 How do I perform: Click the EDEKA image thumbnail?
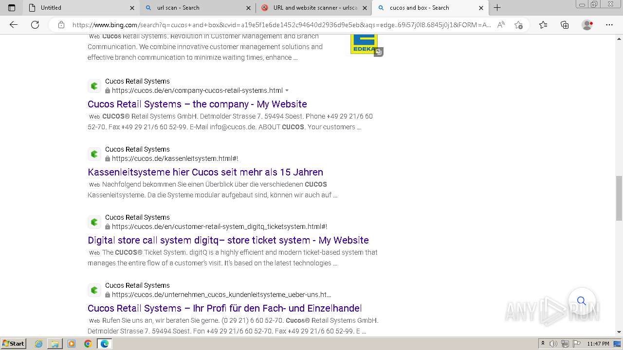(x=364, y=44)
